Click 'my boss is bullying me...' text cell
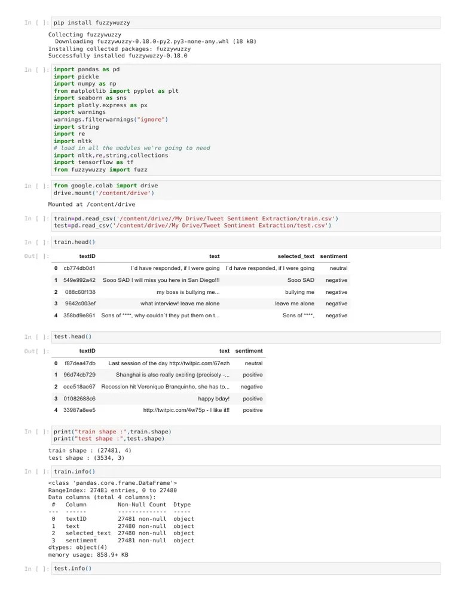 pyautogui.click(x=188, y=292)
